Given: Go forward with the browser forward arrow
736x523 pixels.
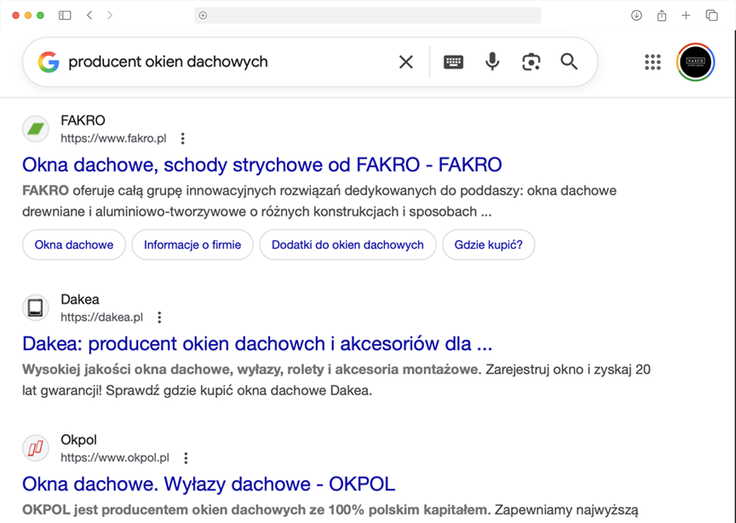Looking at the screenshot, I should coord(110,15).
